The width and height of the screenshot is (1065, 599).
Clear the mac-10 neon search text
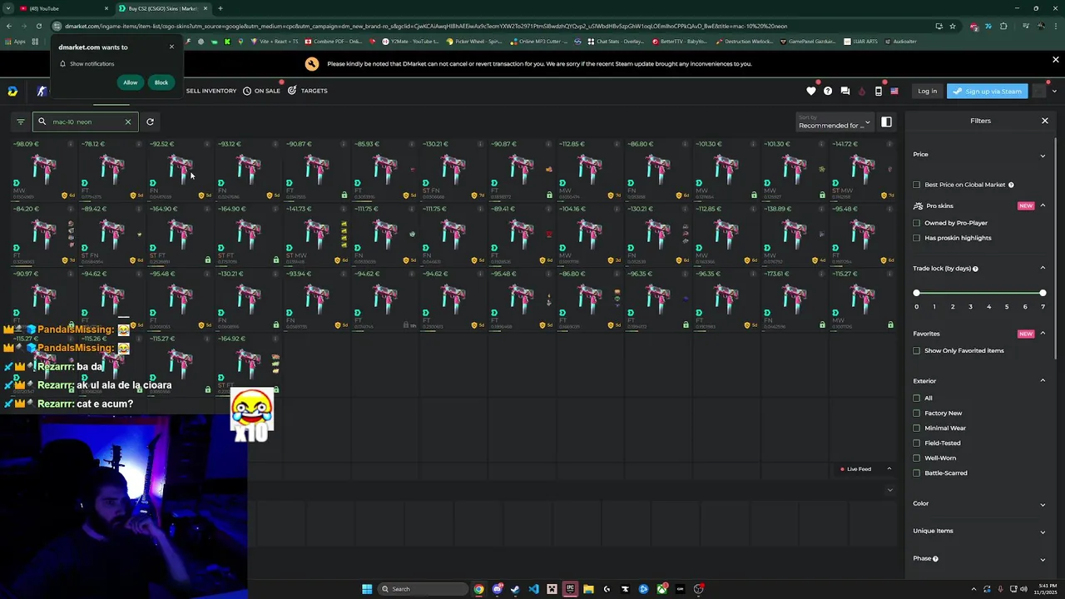(x=127, y=121)
